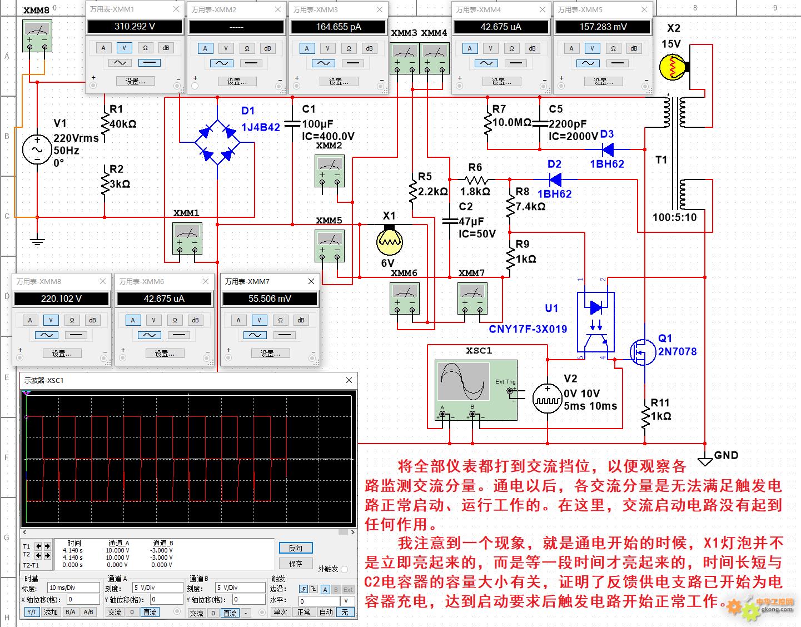Select the XMM1 multimeter icon on schematic
Viewport: 801px width, 627px height.
[x=187, y=238]
